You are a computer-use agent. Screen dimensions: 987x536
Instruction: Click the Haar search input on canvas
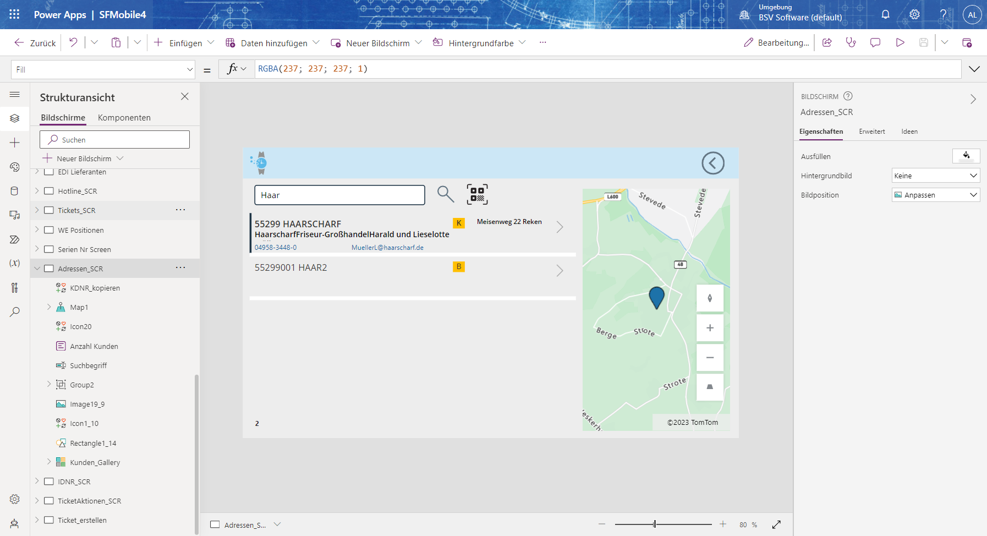pos(339,195)
